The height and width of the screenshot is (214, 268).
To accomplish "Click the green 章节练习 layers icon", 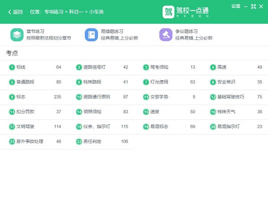I will [17, 35].
